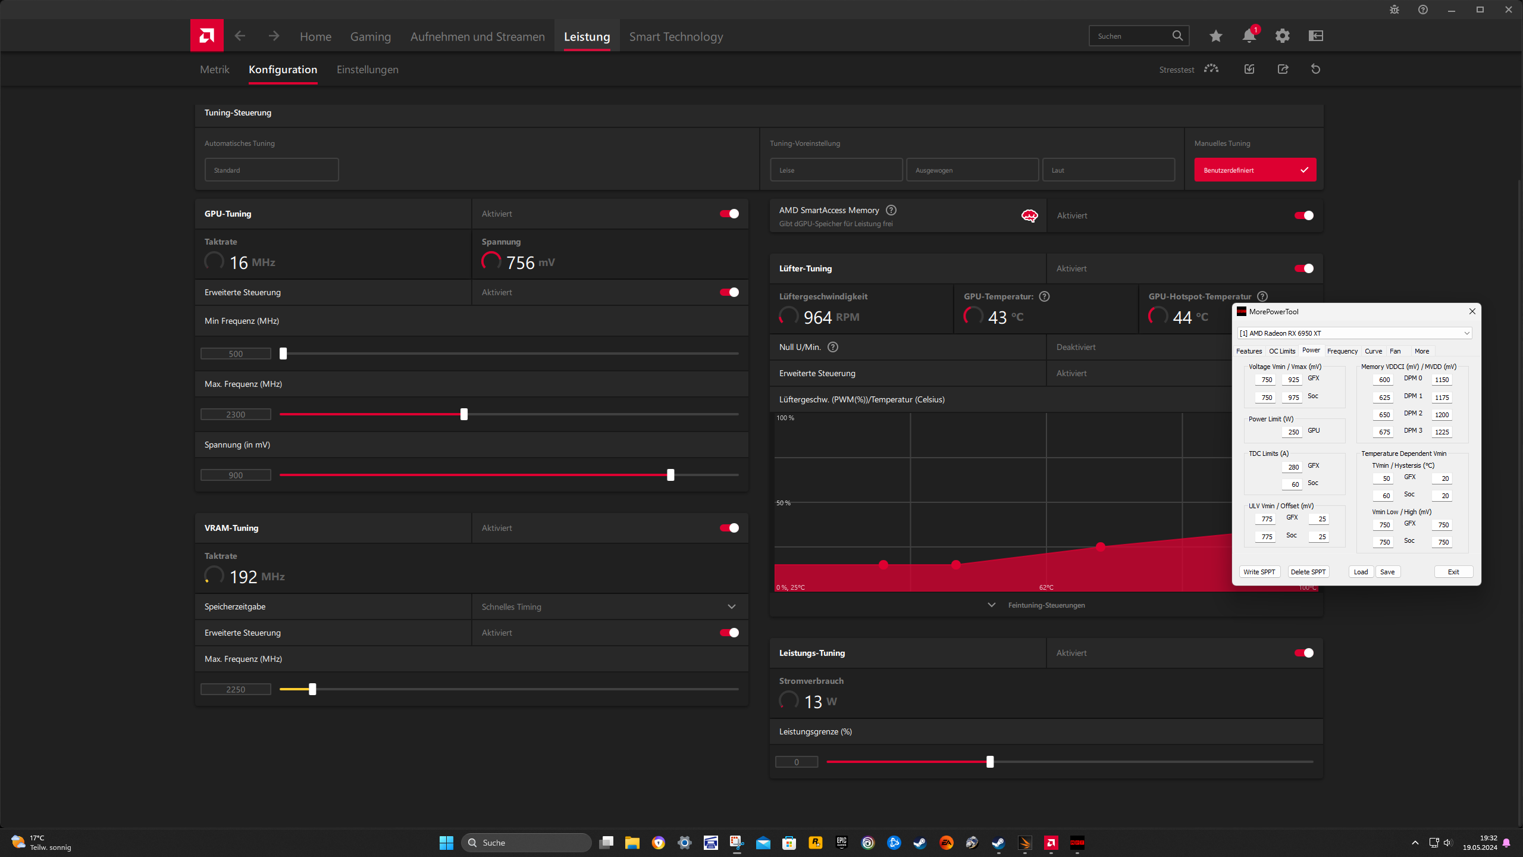Click the SmartAccess Memory help icon
1523x857 pixels.
click(891, 210)
